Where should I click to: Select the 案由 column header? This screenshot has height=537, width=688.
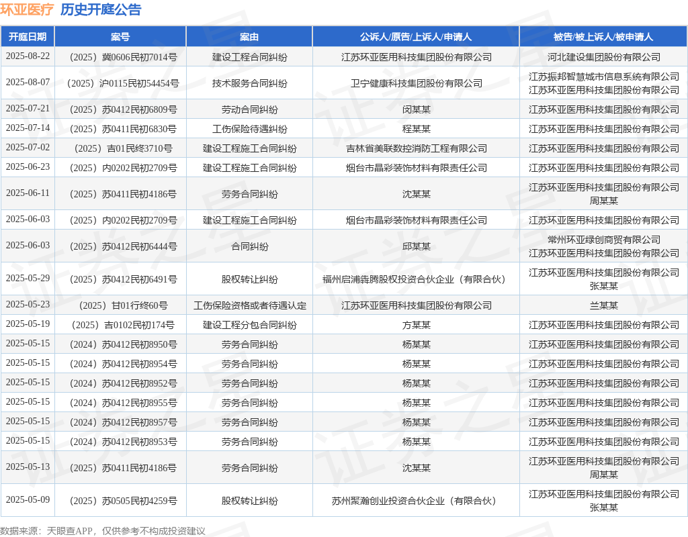point(249,37)
